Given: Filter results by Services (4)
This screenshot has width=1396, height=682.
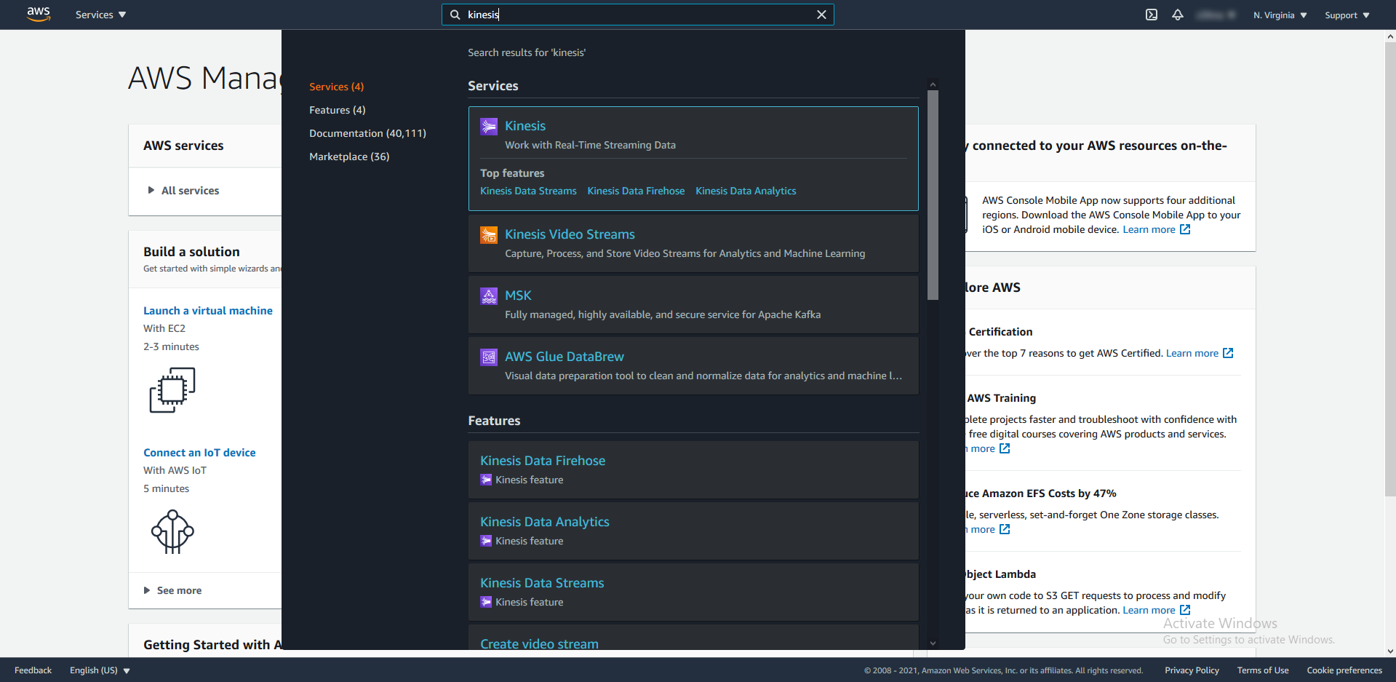Looking at the screenshot, I should (x=336, y=87).
